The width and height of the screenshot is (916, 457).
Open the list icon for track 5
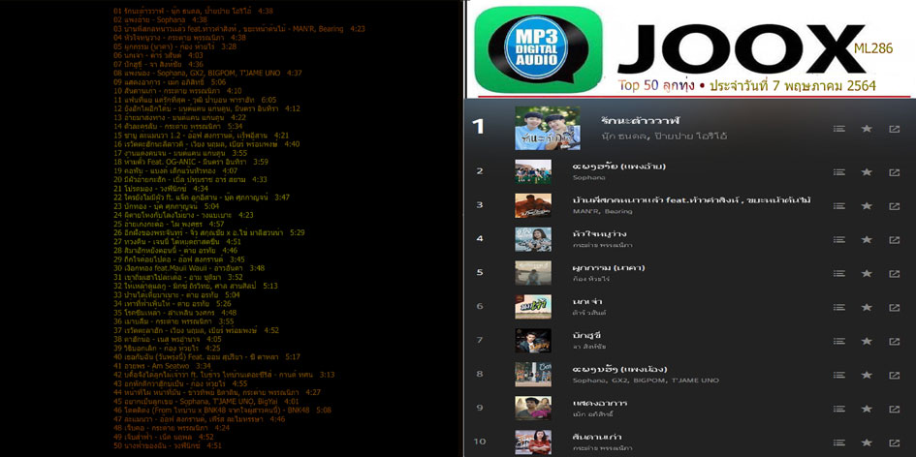tap(839, 273)
